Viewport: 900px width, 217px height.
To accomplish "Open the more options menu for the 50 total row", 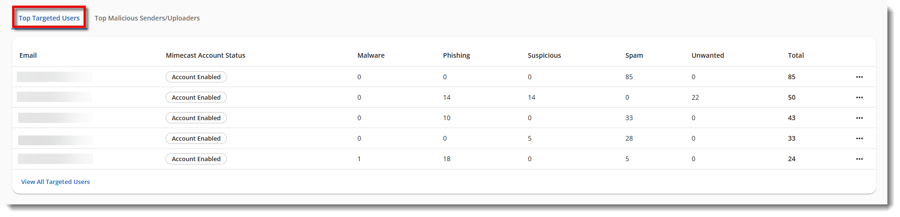I will coord(859,97).
